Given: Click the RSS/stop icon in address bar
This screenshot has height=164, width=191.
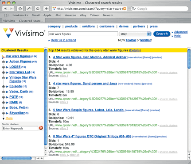Looking at the screenshot, I should [x=125, y=9].
